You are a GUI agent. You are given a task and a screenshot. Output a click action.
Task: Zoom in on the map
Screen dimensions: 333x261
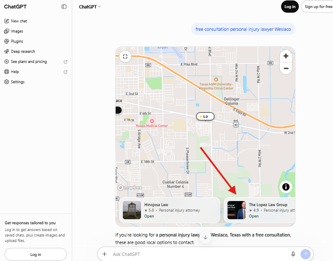click(286, 56)
